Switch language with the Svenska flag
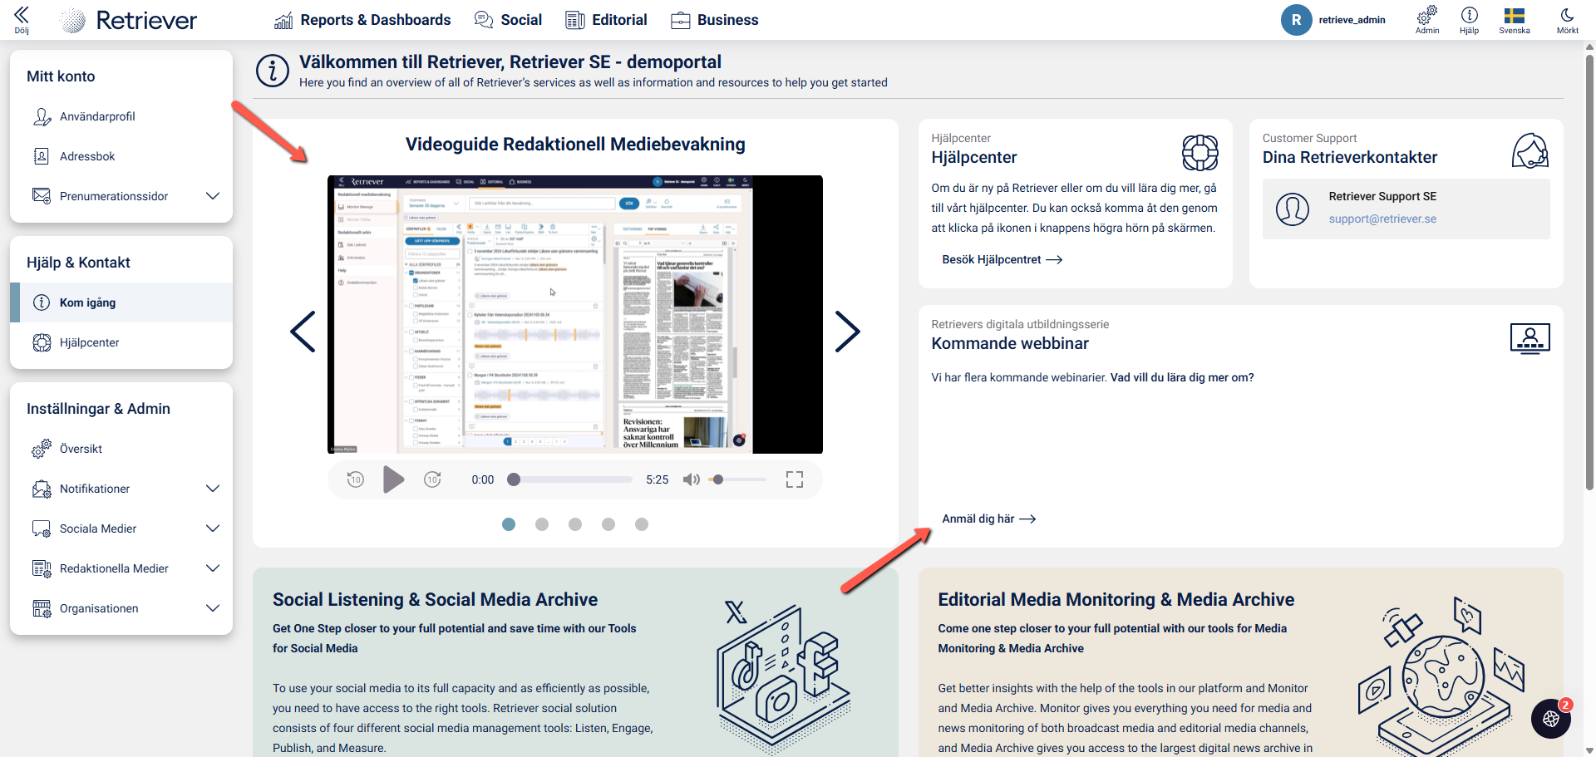The height and width of the screenshot is (757, 1596). [1515, 19]
